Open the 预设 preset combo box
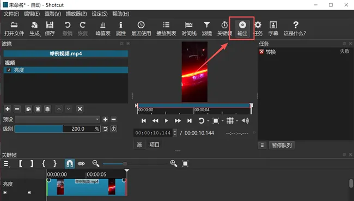This screenshot has height=201, width=354. coord(57,119)
